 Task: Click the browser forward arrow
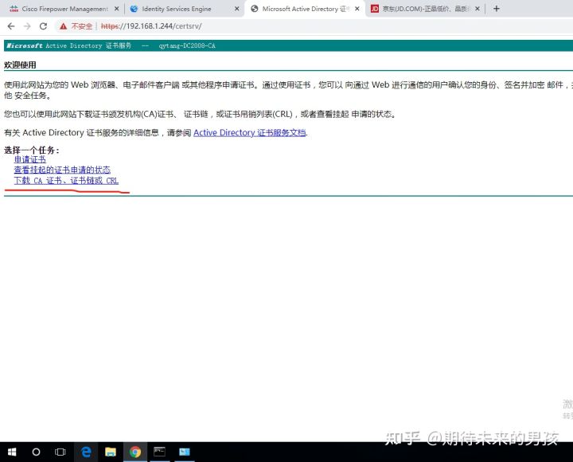[27, 26]
